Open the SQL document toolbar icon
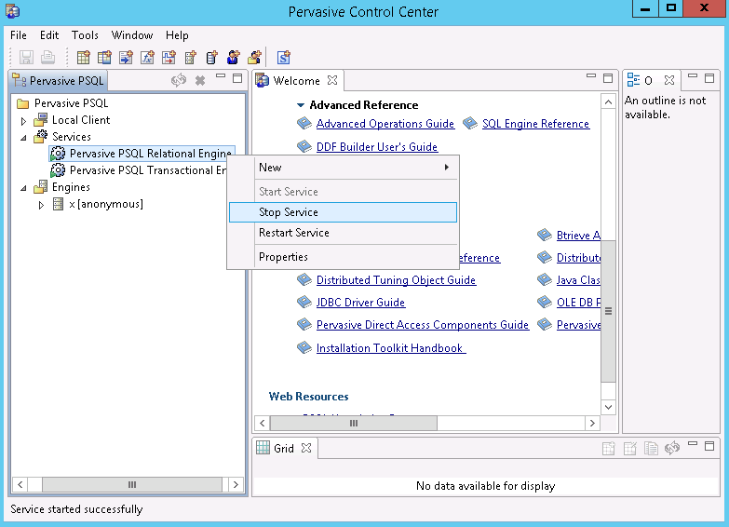729x527 pixels. (284, 58)
